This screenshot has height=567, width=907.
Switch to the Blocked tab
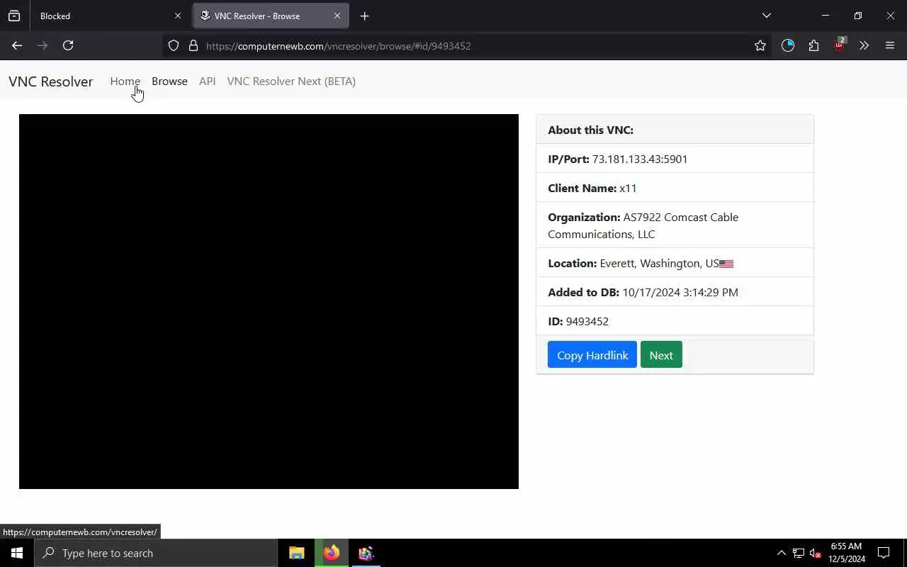(111, 16)
